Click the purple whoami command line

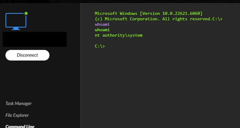pos(102,24)
